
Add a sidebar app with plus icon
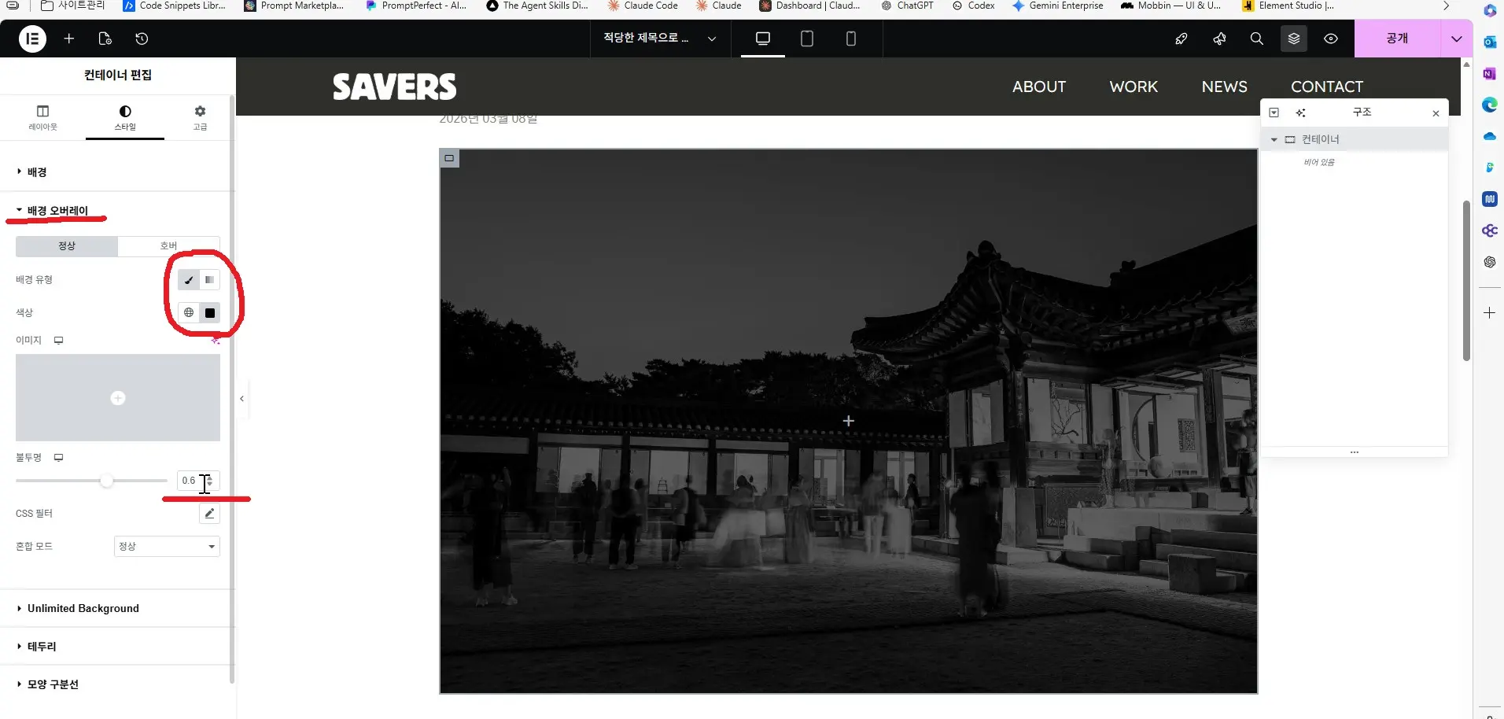click(x=1490, y=313)
